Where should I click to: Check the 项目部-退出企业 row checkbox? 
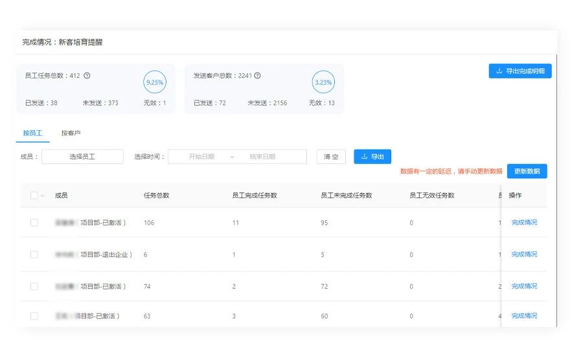(x=34, y=255)
